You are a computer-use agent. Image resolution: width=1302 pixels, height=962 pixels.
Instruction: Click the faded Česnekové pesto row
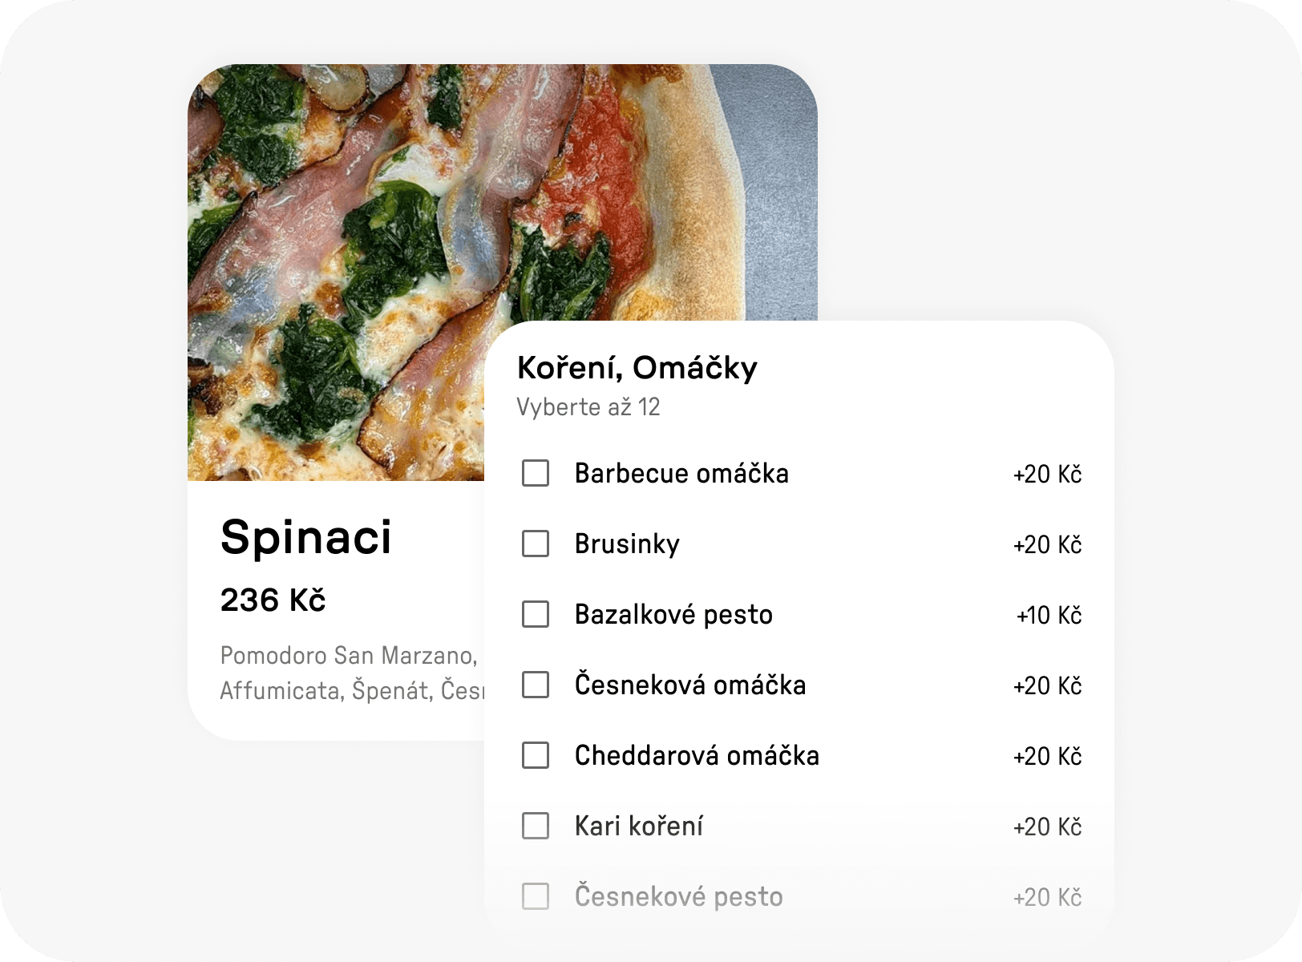pyautogui.click(x=678, y=896)
